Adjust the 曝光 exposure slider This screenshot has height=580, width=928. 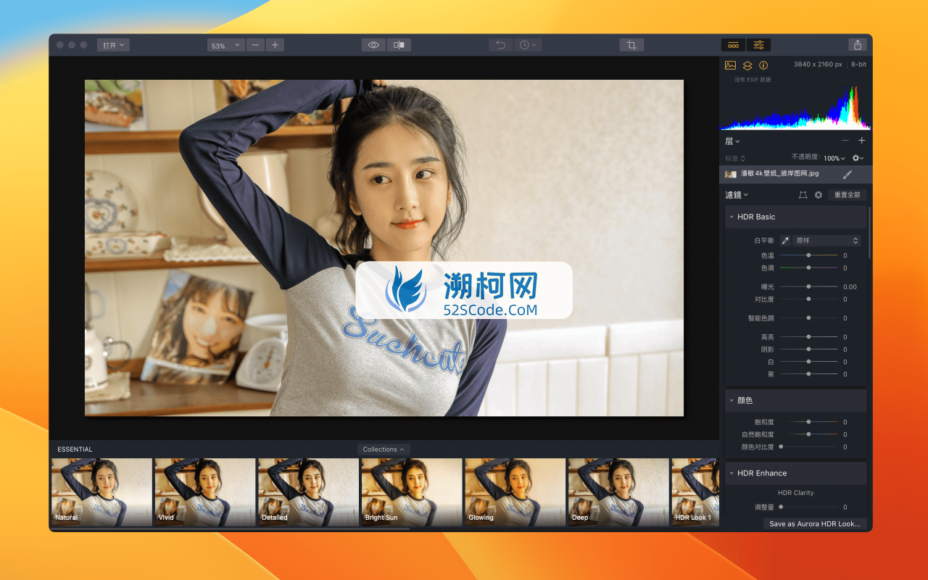click(x=808, y=286)
